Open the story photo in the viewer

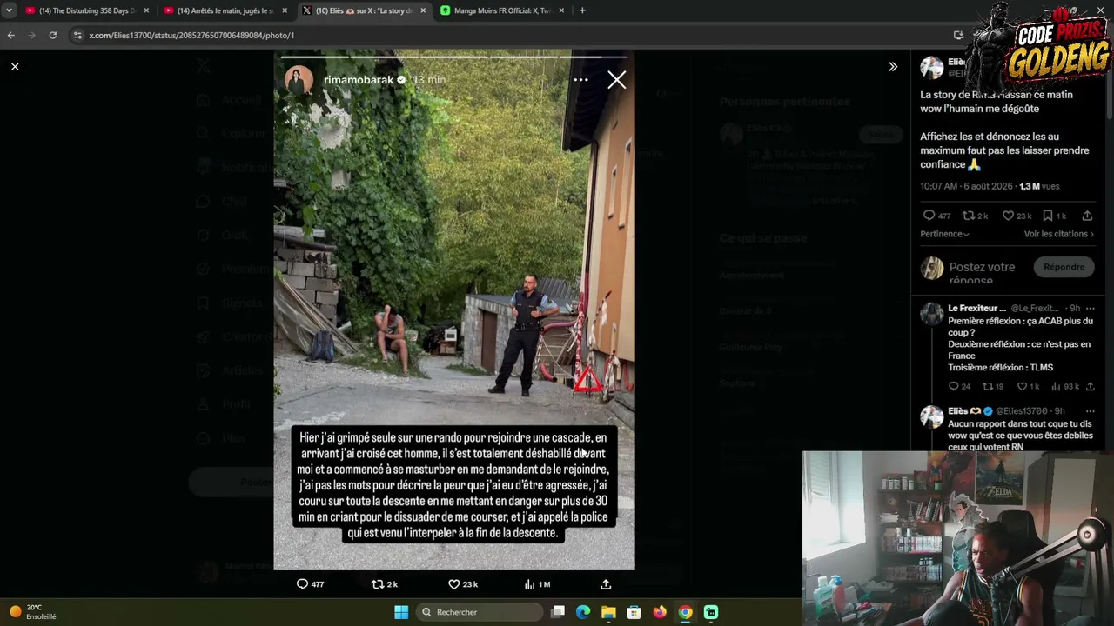pyautogui.click(x=454, y=310)
